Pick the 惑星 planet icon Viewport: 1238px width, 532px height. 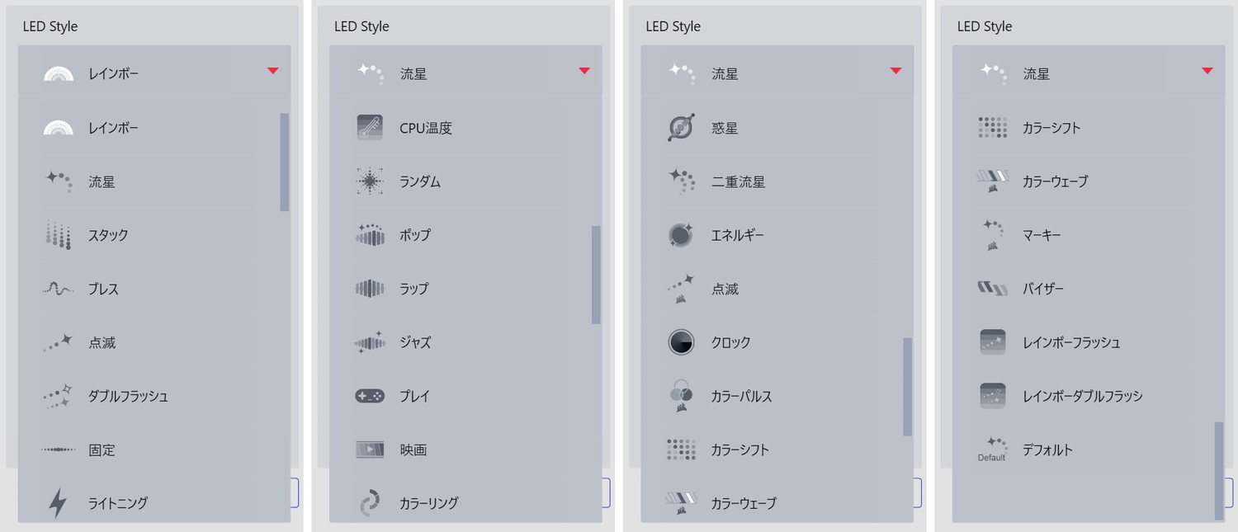point(681,128)
